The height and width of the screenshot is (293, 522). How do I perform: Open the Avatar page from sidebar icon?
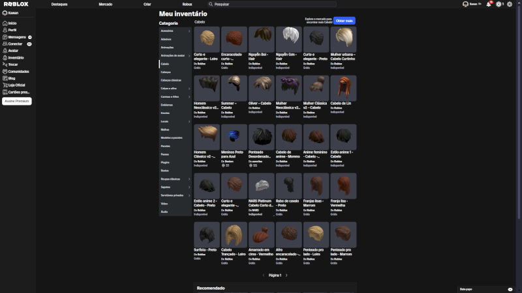click(x=5, y=50)
